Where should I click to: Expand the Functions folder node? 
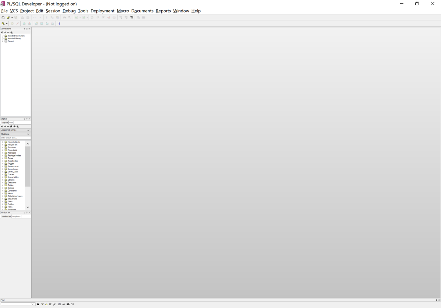[x=2, y=147]
